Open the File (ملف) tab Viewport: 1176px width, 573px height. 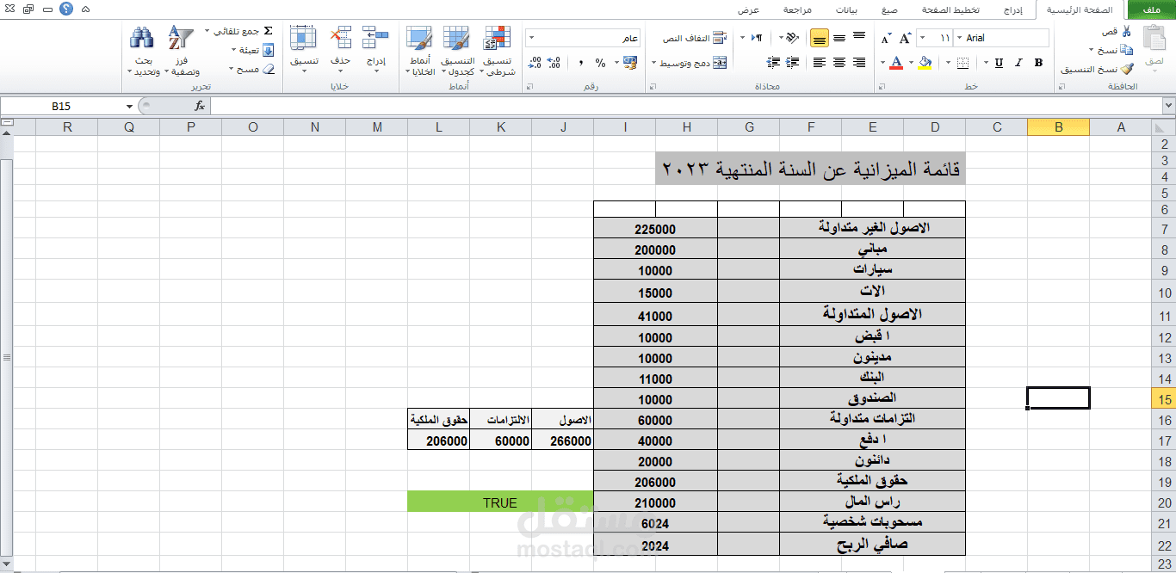pyautogui.click(x=1152, y=9)
